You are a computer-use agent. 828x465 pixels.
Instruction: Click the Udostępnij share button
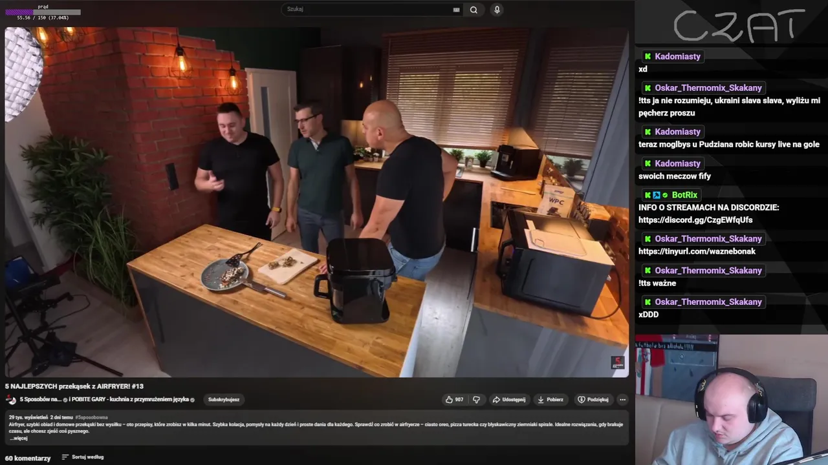click(x=509, y=400)
